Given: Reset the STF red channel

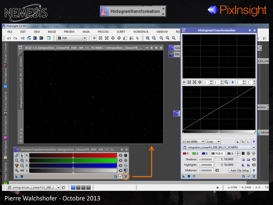Looking at the screenshot, I should click(x=120, y=155).
